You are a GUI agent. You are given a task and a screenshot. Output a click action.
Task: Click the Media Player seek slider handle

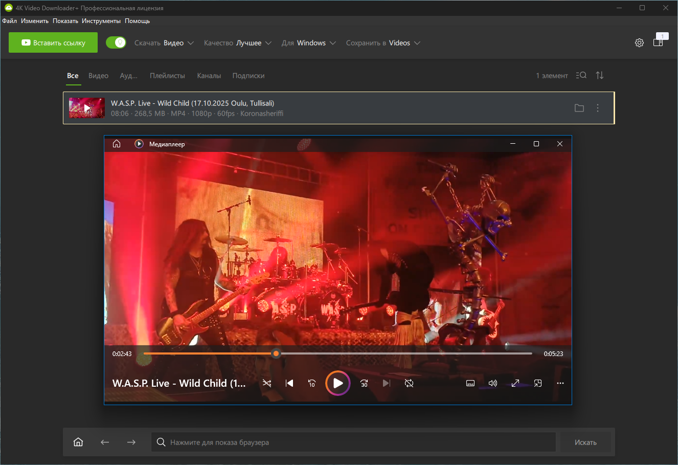click(x=276, y=353)
